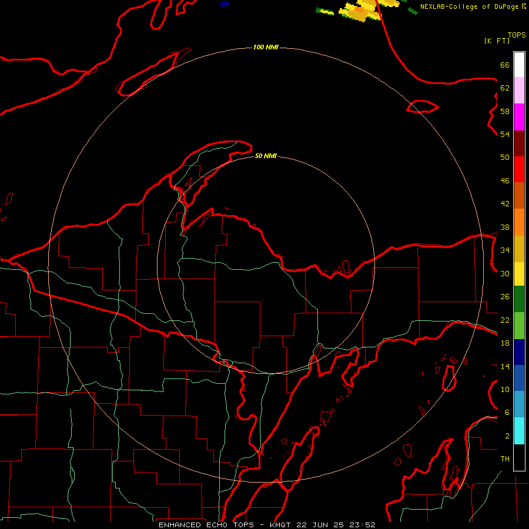529x529 pixels.
Task: Click the magenta legend swatch between 58 and 54
Action: click(519, 117)
